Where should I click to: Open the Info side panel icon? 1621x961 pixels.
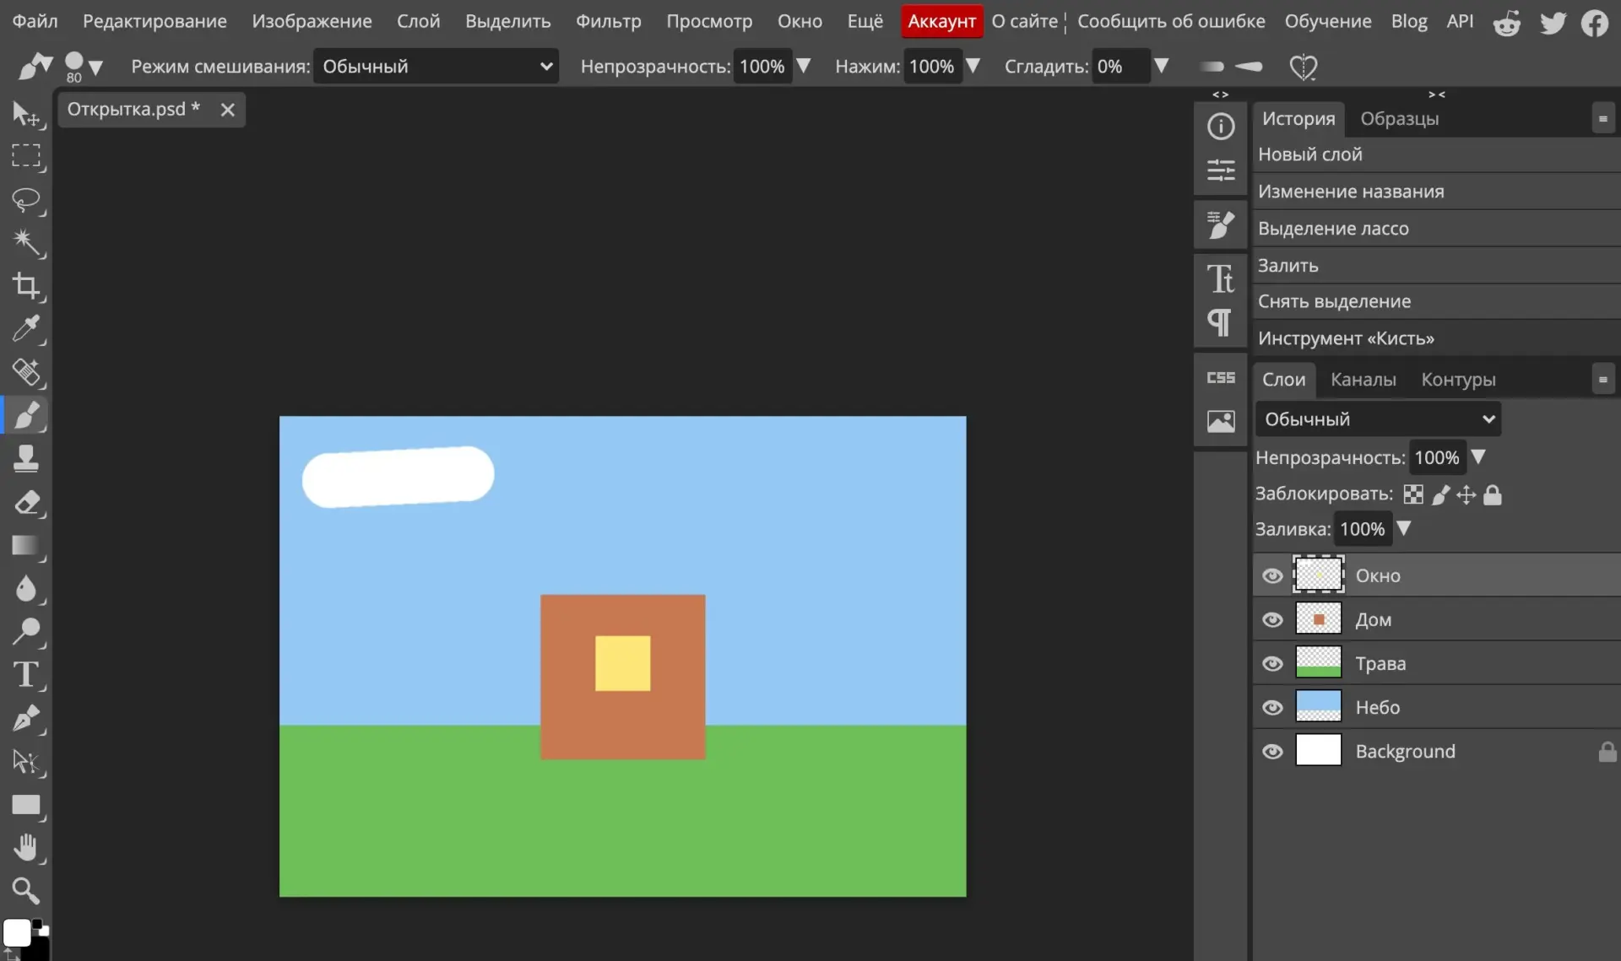(x=1220, y=127)
